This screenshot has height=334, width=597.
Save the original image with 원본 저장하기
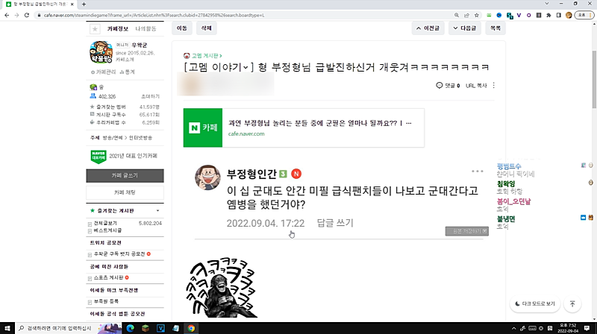pyautogui.click(x=467, y=231)
